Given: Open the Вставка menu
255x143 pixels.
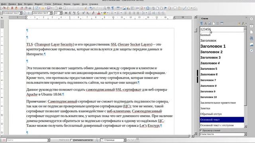Looking at the screenshot, I should [28, 4].
